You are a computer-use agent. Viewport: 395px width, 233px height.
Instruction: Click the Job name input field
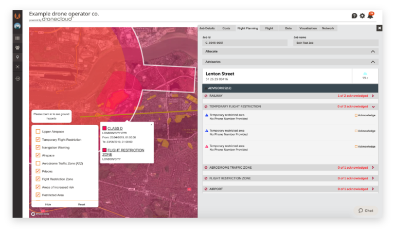(335, 43)
